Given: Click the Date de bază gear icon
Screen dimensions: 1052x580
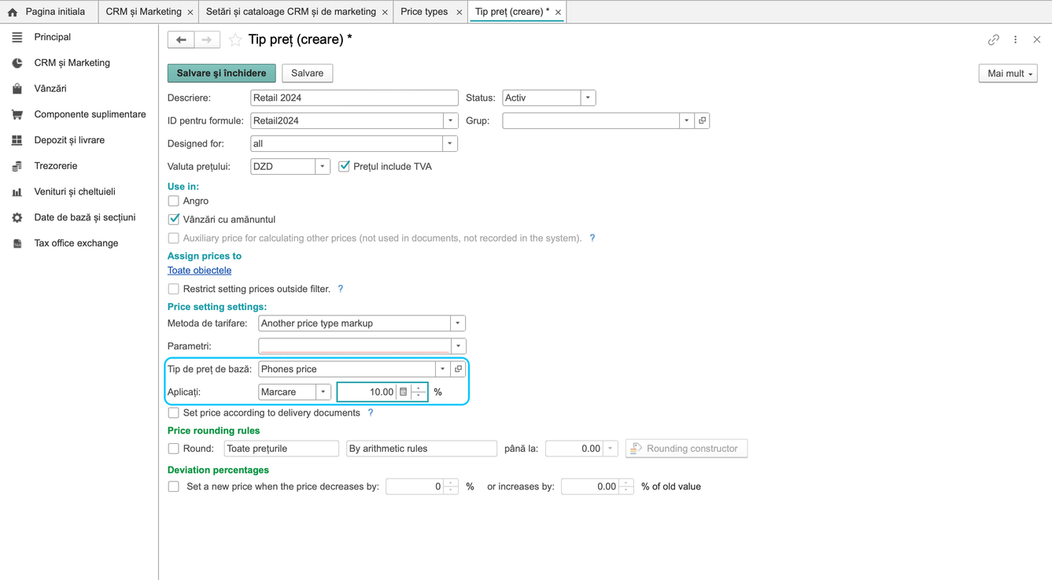Looking at the screenshot, I should point(17,217).
